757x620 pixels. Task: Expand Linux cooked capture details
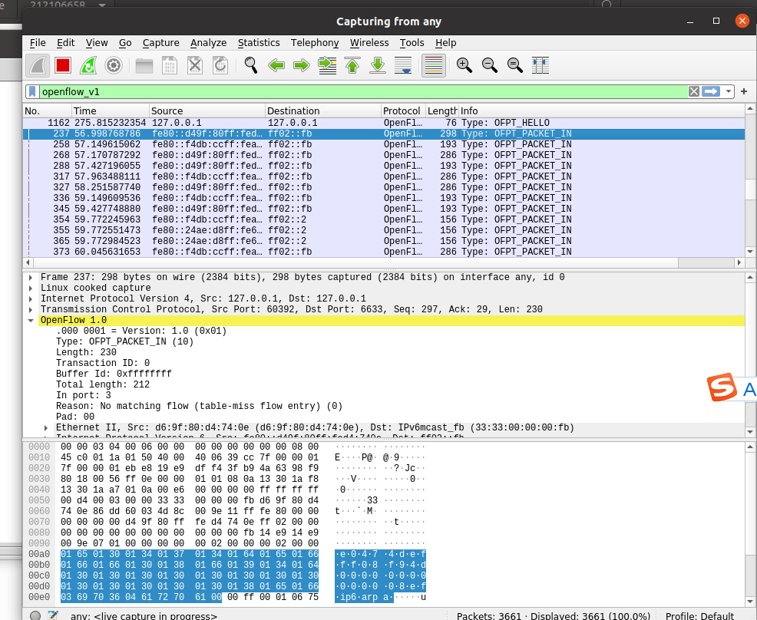[31, 288]
